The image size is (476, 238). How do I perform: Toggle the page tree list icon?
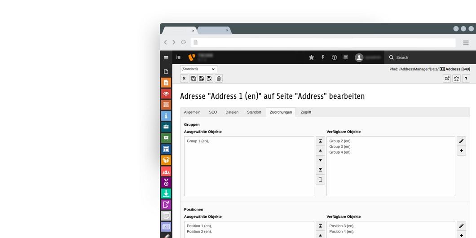(x=179, y=57)
